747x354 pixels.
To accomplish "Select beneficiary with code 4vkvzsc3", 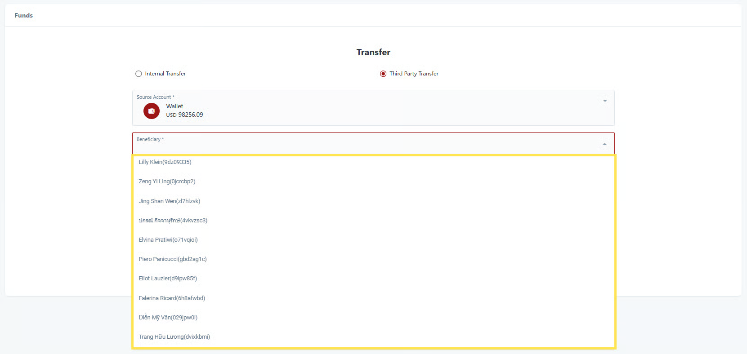I will (x=173, y=221).
